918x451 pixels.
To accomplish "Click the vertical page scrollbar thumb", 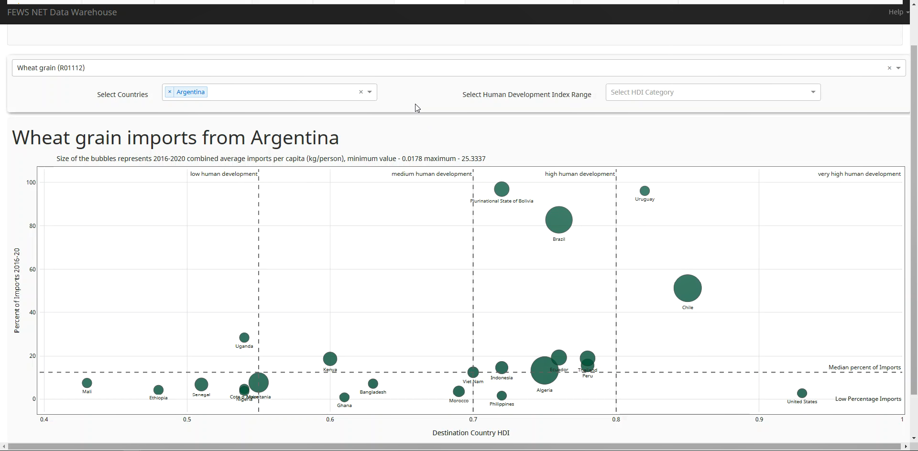I will (914, 220).
